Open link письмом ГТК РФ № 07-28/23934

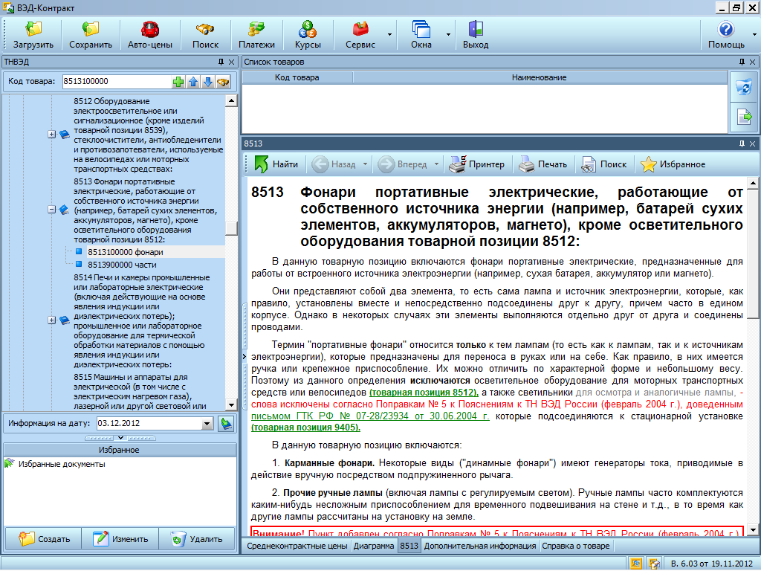[370, 416]
